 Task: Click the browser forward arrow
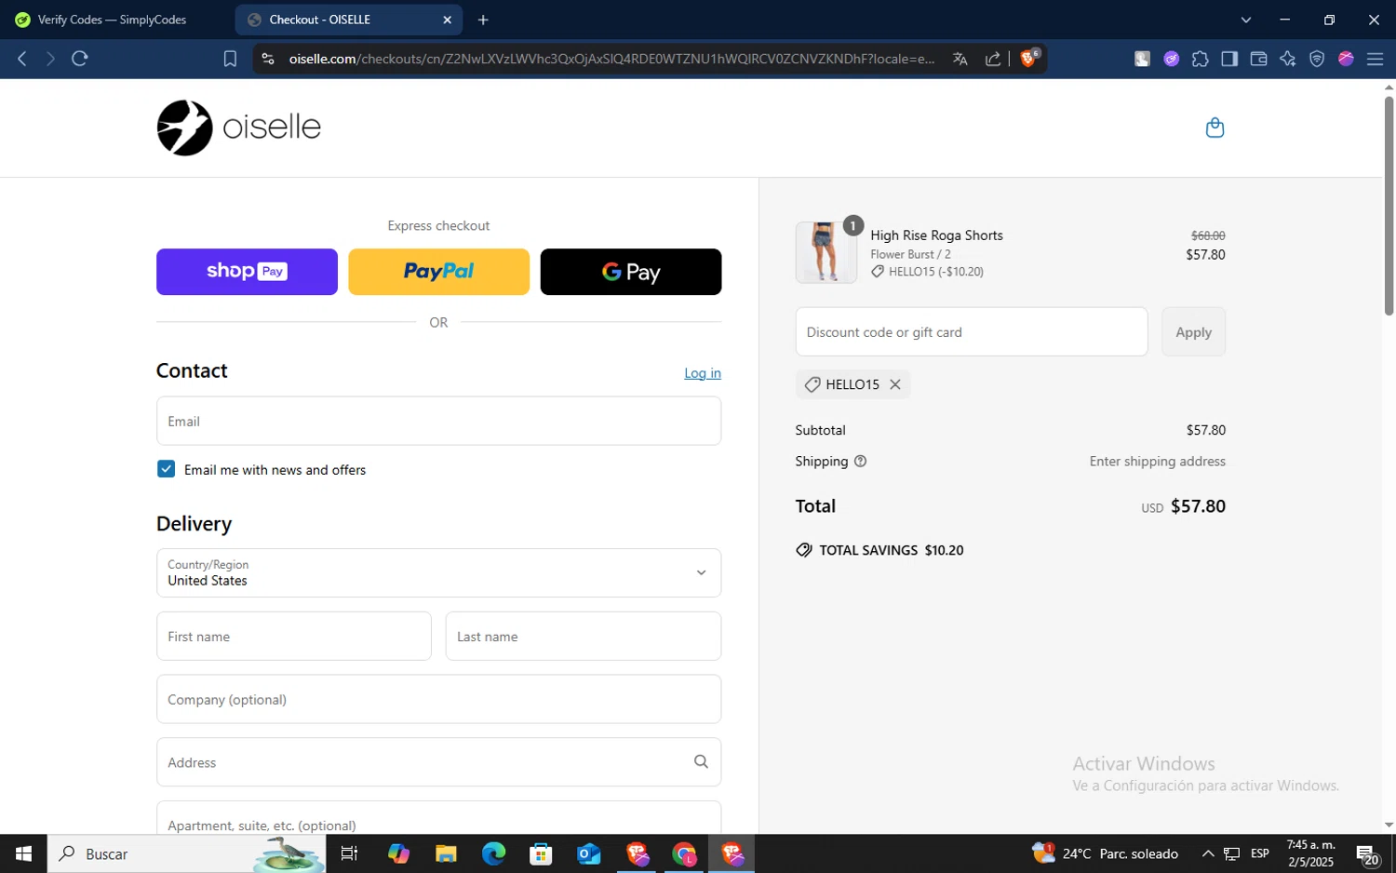click(x=51, y=59)
